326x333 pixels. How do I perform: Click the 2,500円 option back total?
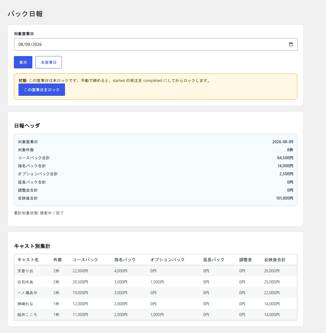(286, 174)
